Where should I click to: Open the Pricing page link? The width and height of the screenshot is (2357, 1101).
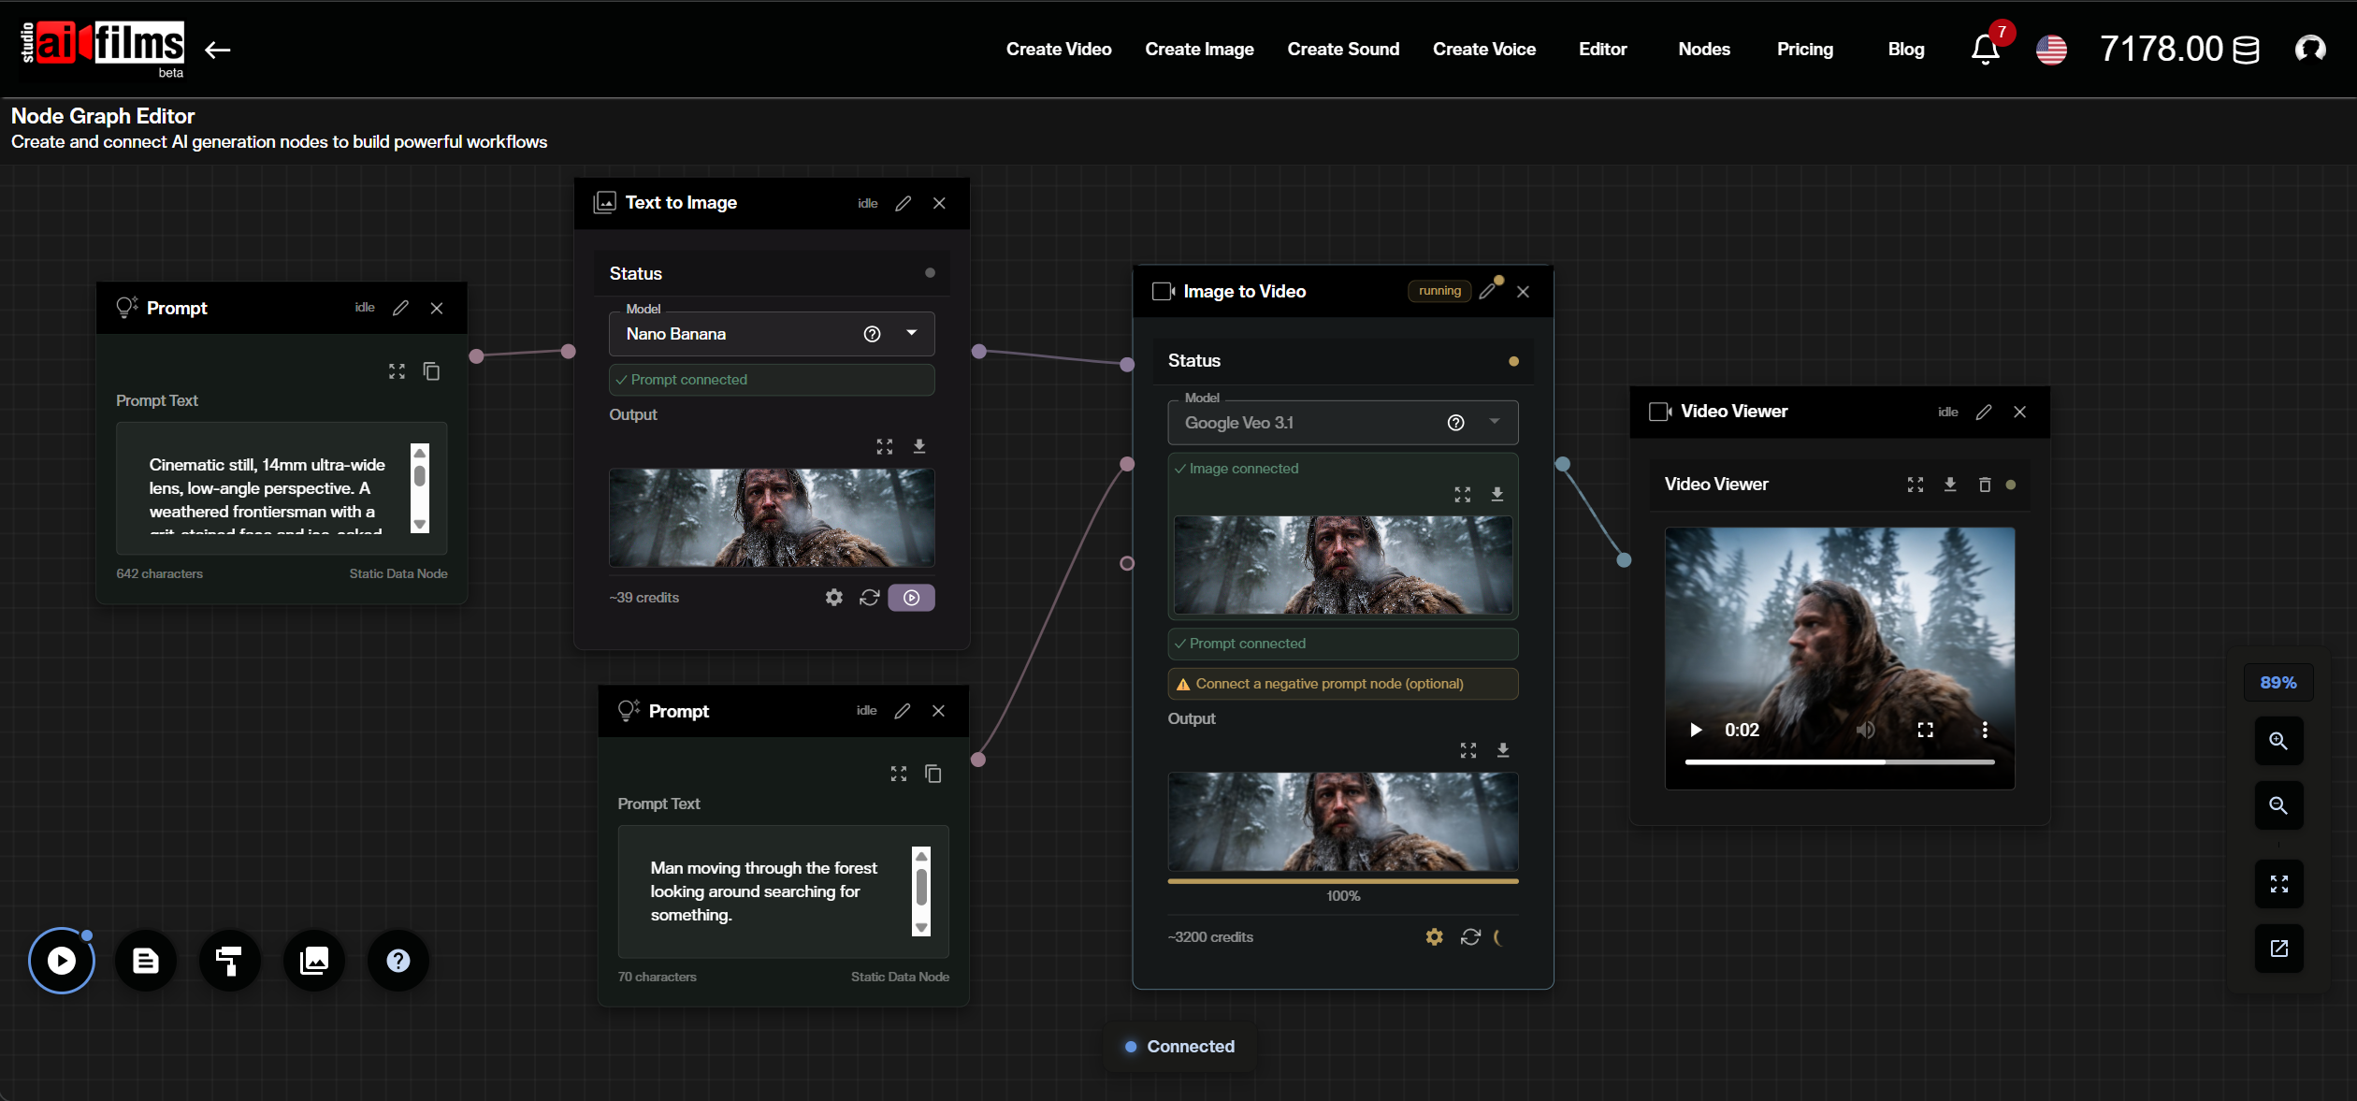coord(1805,49)
